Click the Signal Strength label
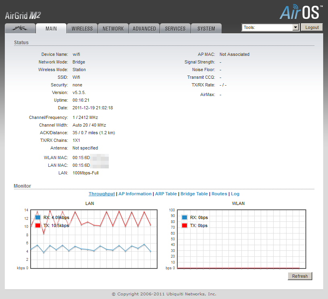The image size is (328, 299). point(200,62)
